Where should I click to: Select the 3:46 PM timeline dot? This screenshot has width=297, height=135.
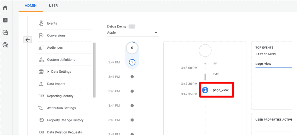tap(132, 77)
